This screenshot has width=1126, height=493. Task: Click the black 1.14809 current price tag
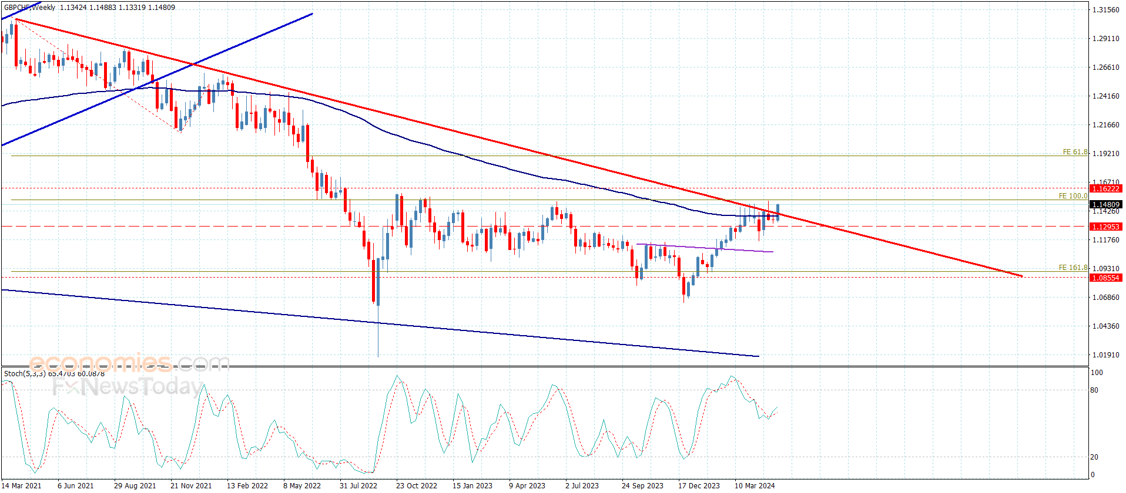(1105, 205)
